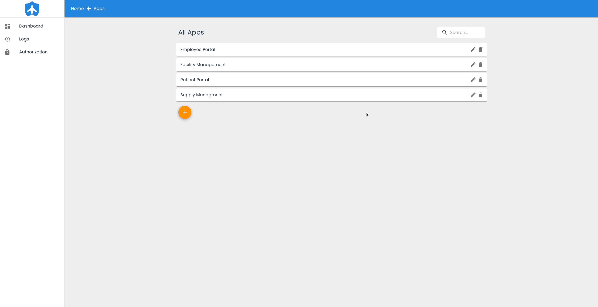Click the Dashboard sidebar icon
The image size is (598, 307).
pyautogui.click(x=7, y=26)
